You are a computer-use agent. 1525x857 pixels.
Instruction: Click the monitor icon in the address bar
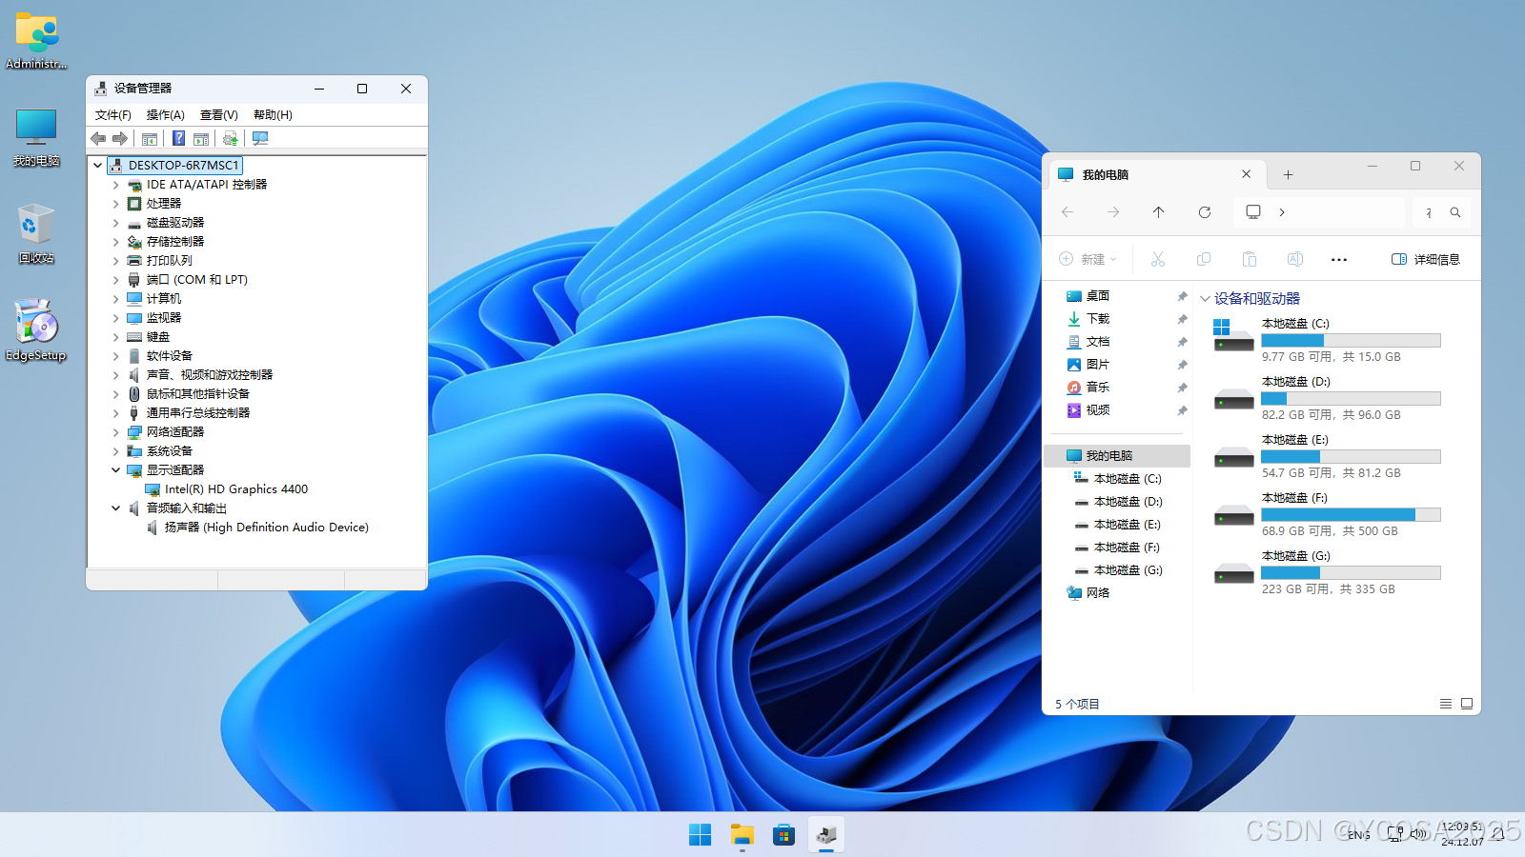point(1253,211)
